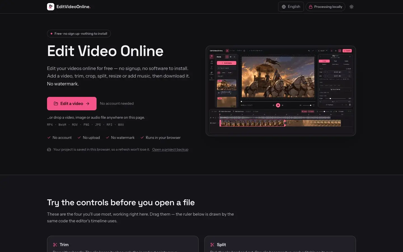Click the EditVideoOnline logo icon
Image resolution: width=403 pixels, height=252 pixels.
[51, 7]
